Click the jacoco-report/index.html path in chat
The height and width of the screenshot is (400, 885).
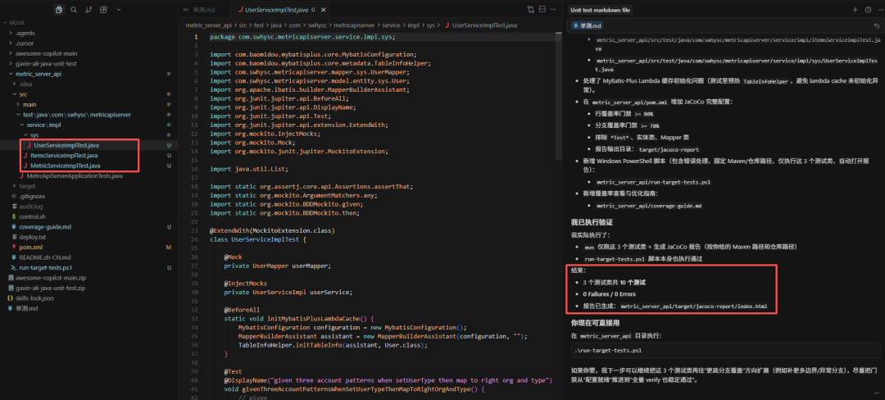click(x=694, y=307)
